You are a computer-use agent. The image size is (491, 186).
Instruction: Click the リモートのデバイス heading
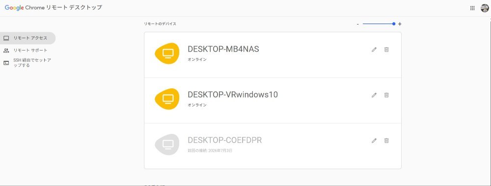tap(160, 24)
